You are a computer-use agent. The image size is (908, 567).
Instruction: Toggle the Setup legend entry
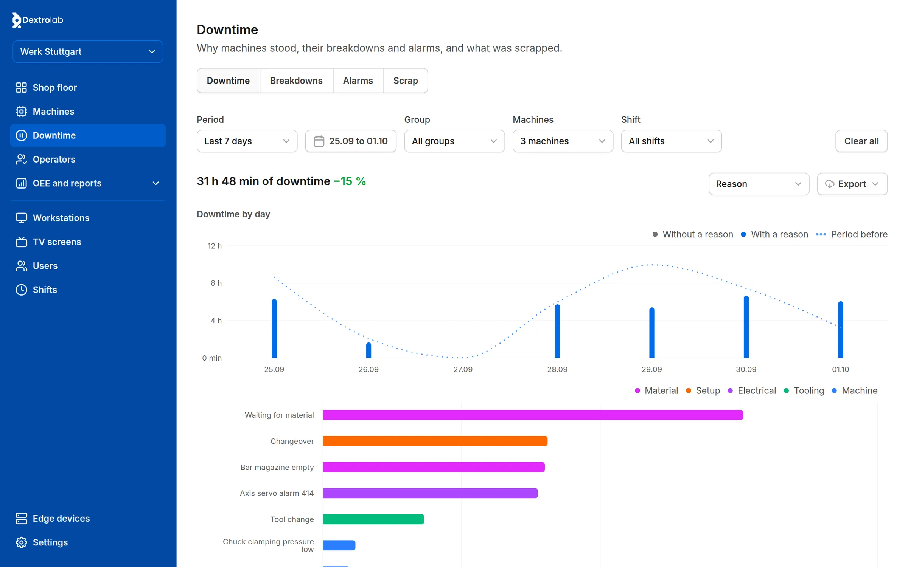[703, 390]
